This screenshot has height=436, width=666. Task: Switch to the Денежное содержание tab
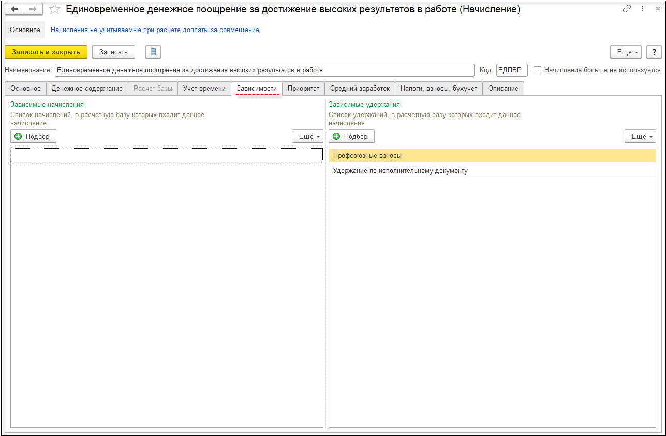click(87, 89)
